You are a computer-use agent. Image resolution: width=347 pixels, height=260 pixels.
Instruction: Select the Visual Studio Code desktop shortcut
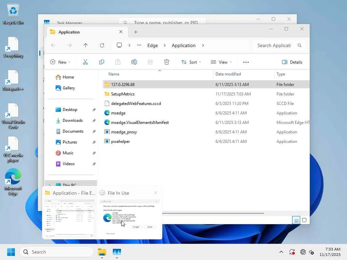click(13, 116)
